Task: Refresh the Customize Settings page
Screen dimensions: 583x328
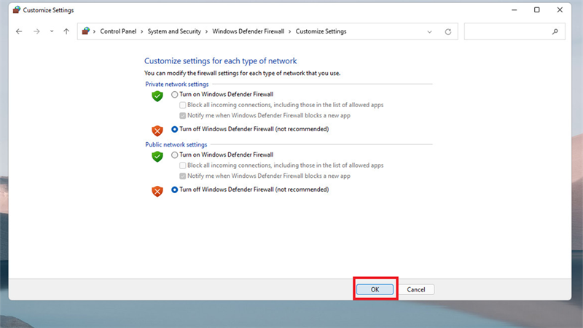Action: click(448, 31)
